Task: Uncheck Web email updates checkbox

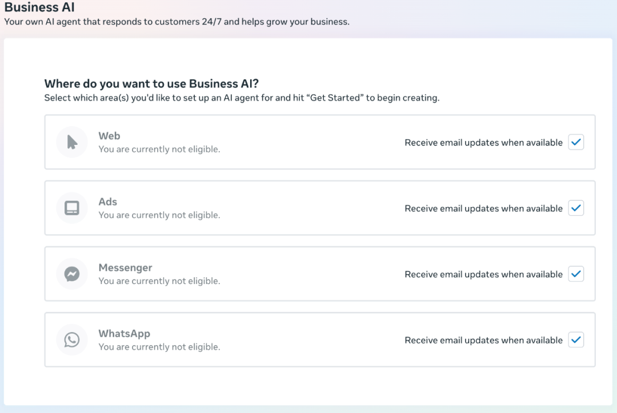Action: click(576, 143)
